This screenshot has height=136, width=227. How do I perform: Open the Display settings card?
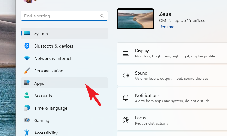[172, 53]
